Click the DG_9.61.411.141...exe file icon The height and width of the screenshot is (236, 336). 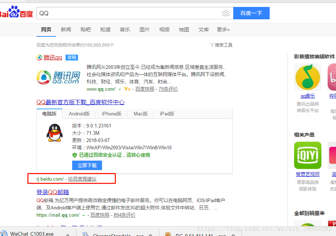tap(168, 234)
